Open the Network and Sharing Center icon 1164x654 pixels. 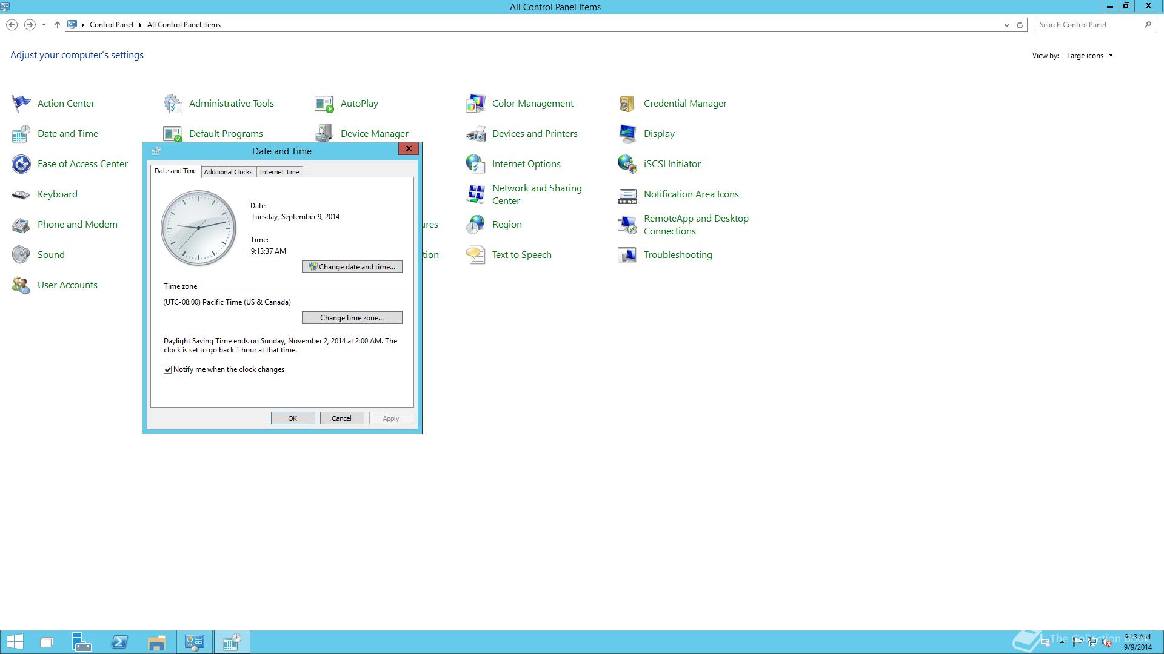[x=476, y=194]
